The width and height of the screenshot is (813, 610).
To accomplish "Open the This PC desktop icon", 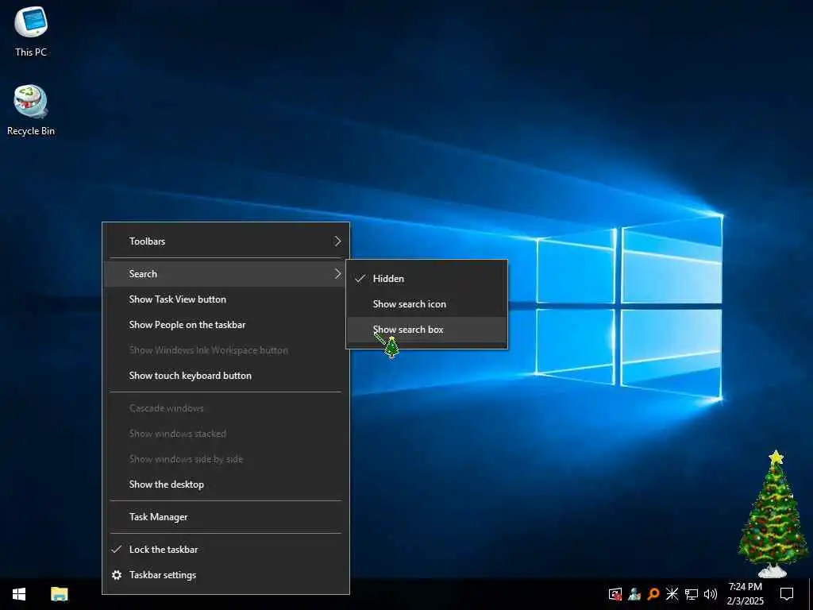I will click(31, 31).
